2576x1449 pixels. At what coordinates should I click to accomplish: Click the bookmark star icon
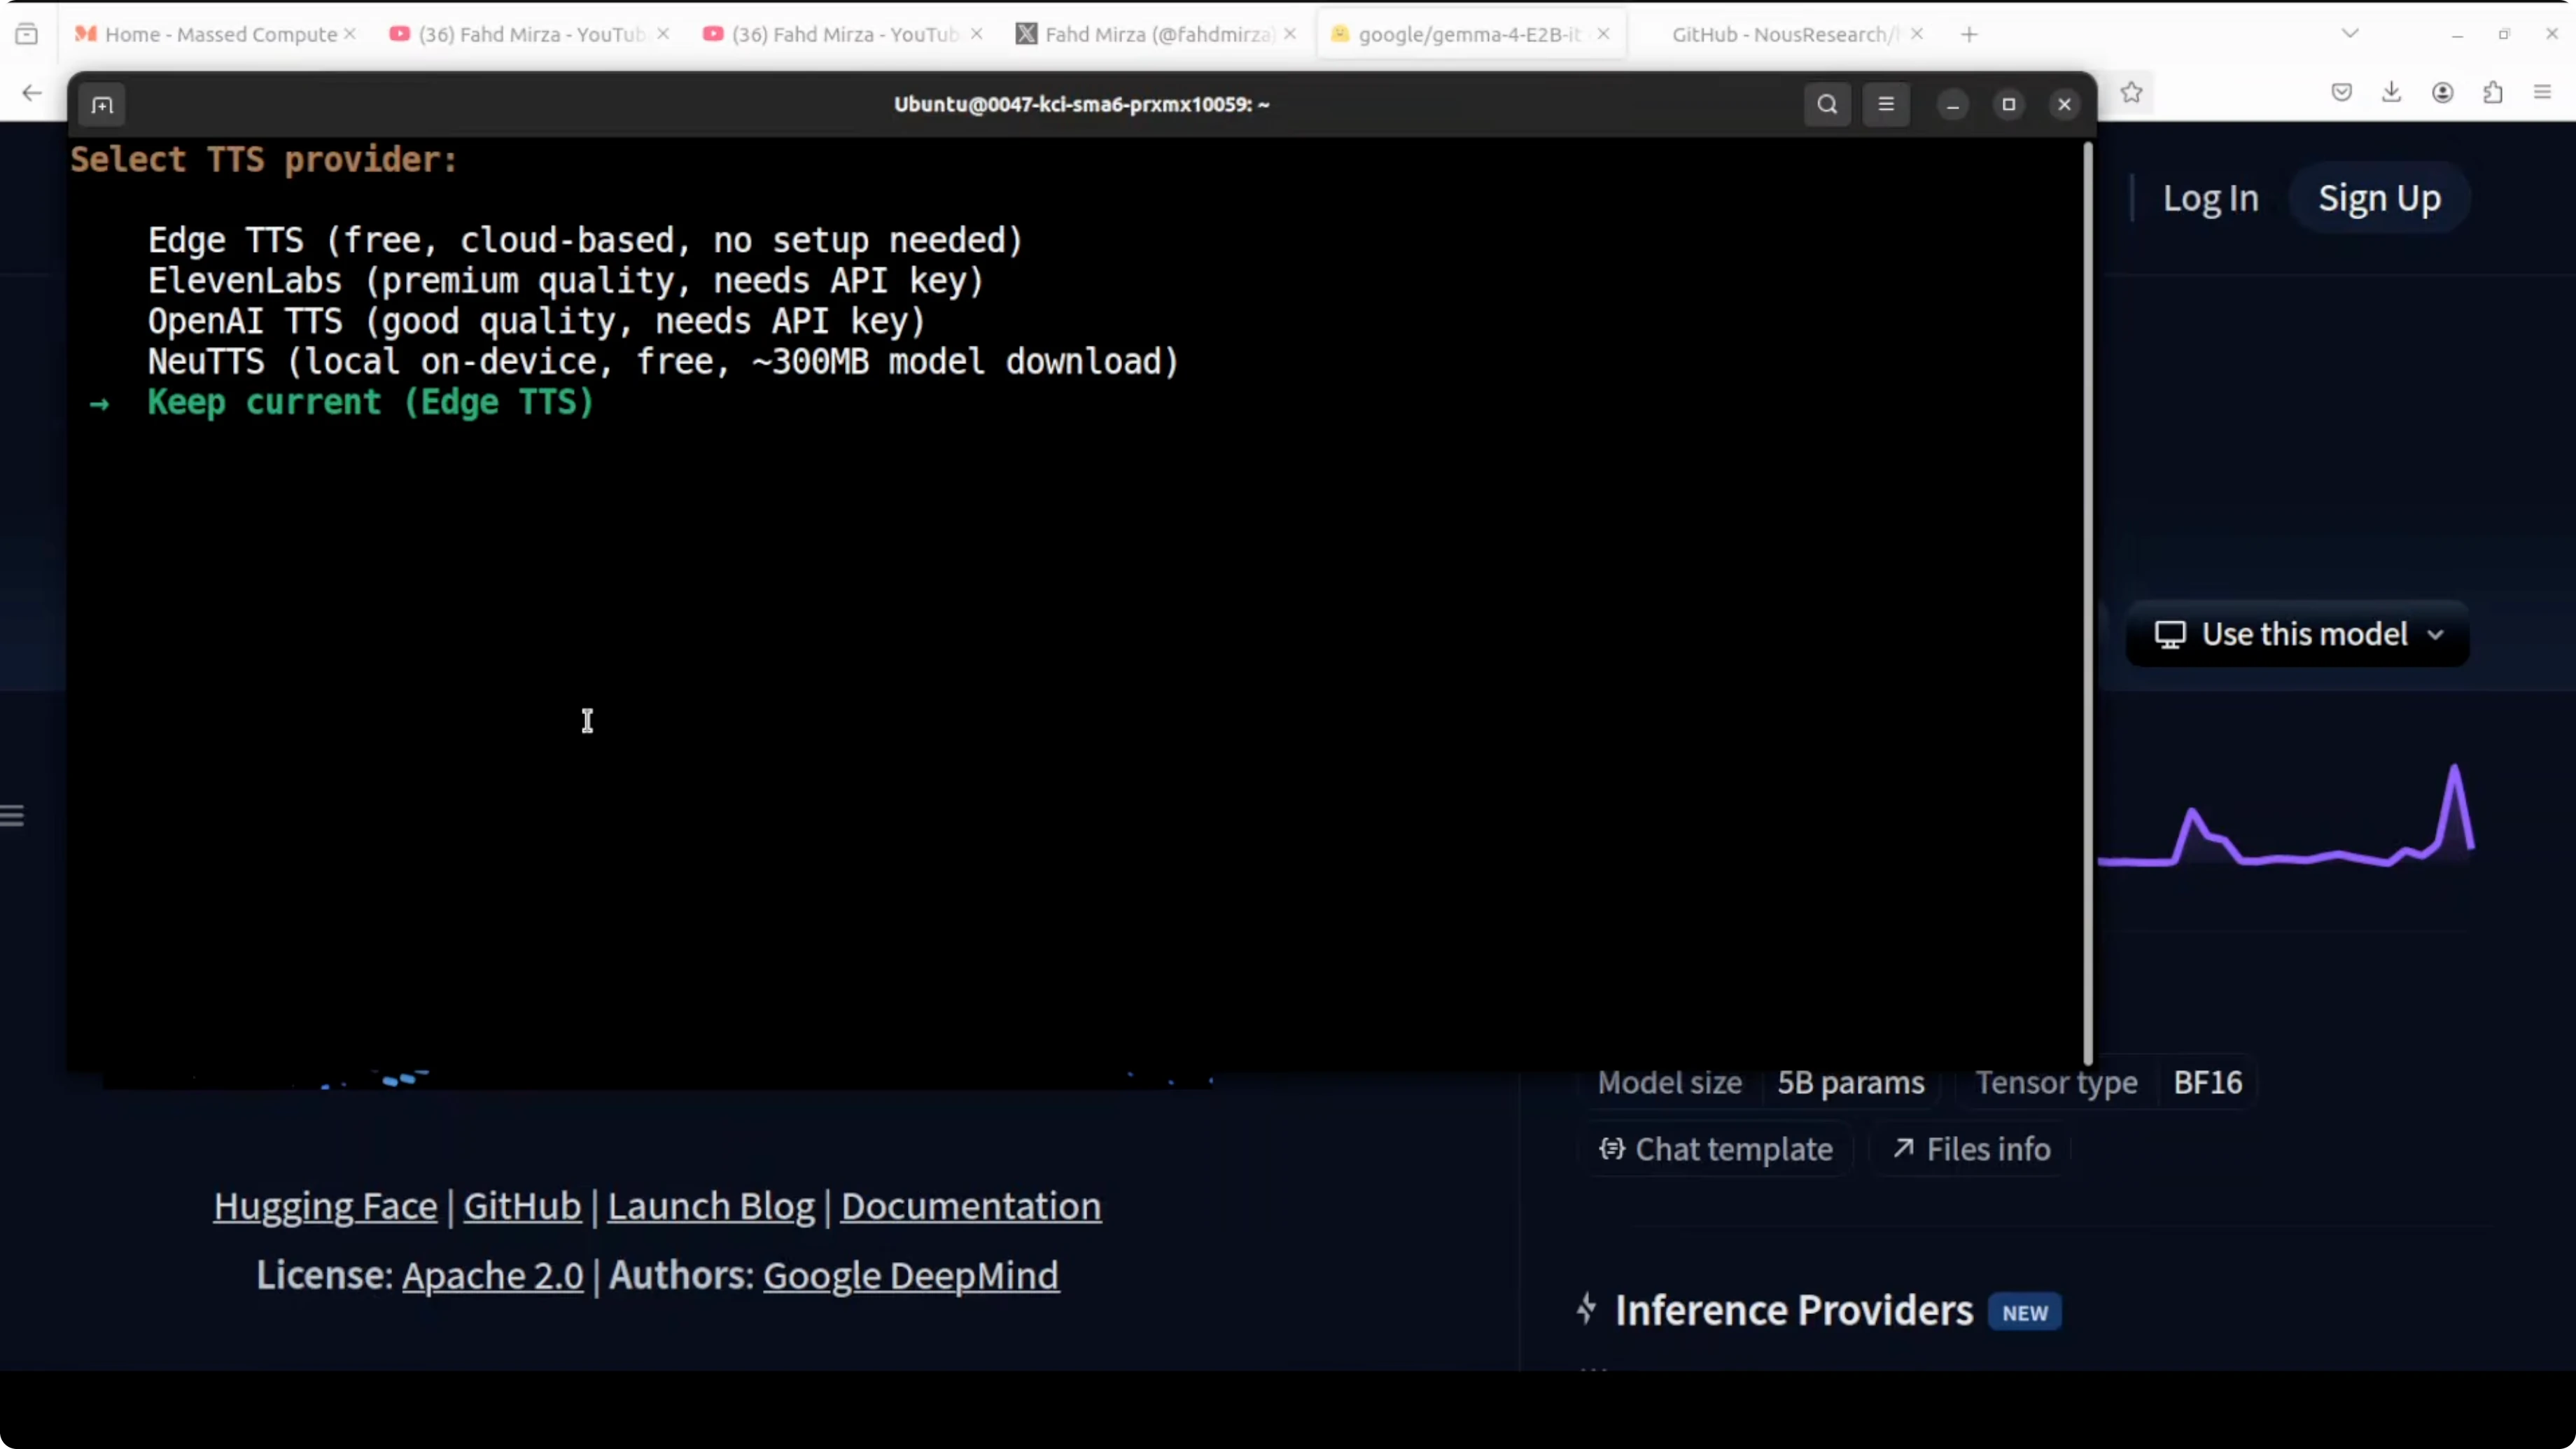tap(2131, 93)
